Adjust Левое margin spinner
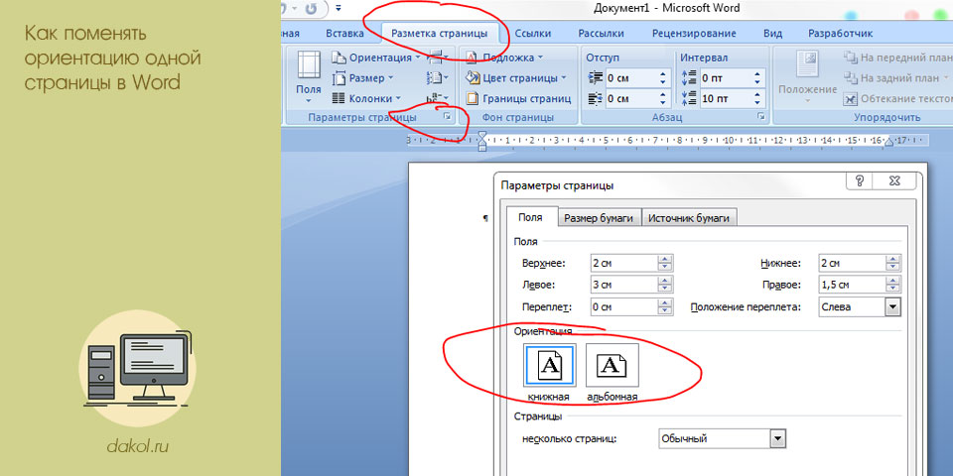Screen dimensions: 953x476 (x=665, y=285)
